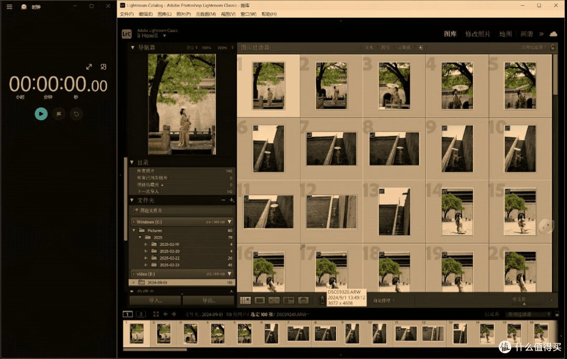Screen dimensions: 567x359
Task: Collapse the Pictures folder
Action: click(134, 230)
